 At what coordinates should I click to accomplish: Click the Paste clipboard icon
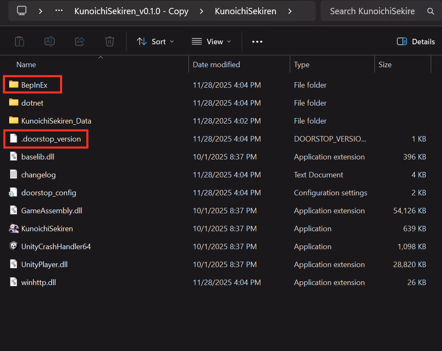19,41
